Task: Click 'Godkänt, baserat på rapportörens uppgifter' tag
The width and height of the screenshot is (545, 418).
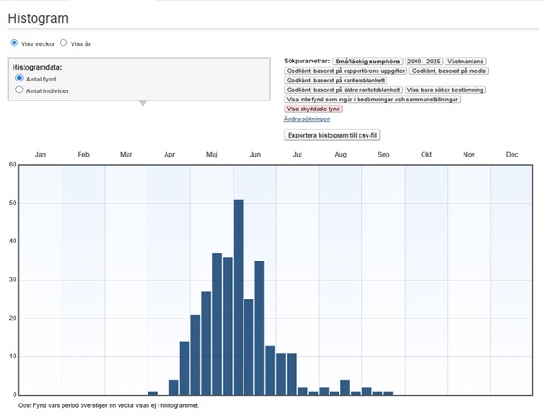Action: (x=345, y=71)
